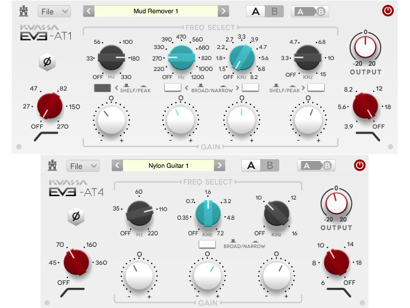Click the AT4 high-pass filter red knob
Screen dimensions: 410x308
(x=77, y=262)
